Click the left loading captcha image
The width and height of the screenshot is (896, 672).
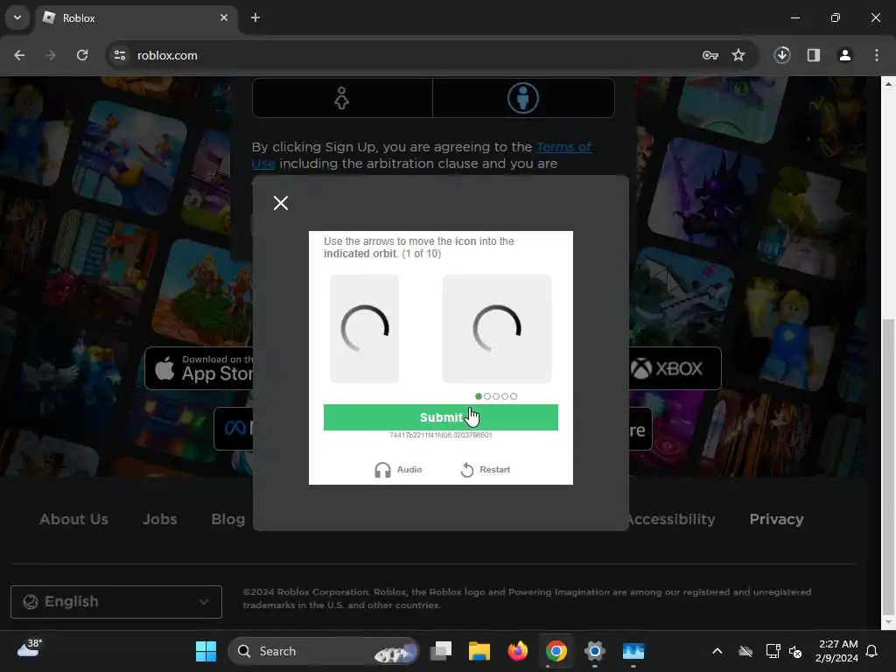click(365, 329)
